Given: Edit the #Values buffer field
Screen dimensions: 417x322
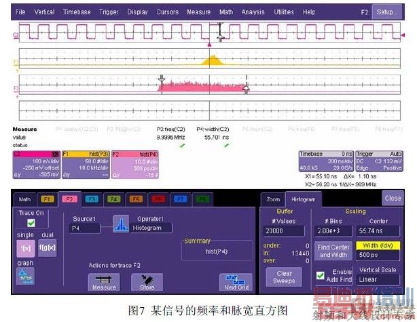Looking at the screenshot, I should click(x=284, y=231).
